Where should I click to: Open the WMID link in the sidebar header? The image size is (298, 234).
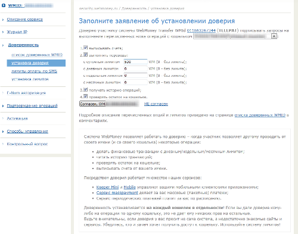30,5
